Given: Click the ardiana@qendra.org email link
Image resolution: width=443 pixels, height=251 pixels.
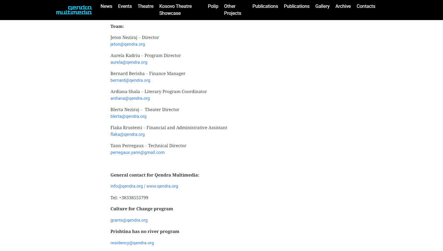Looking at the screenshot, I should [130, 98].
